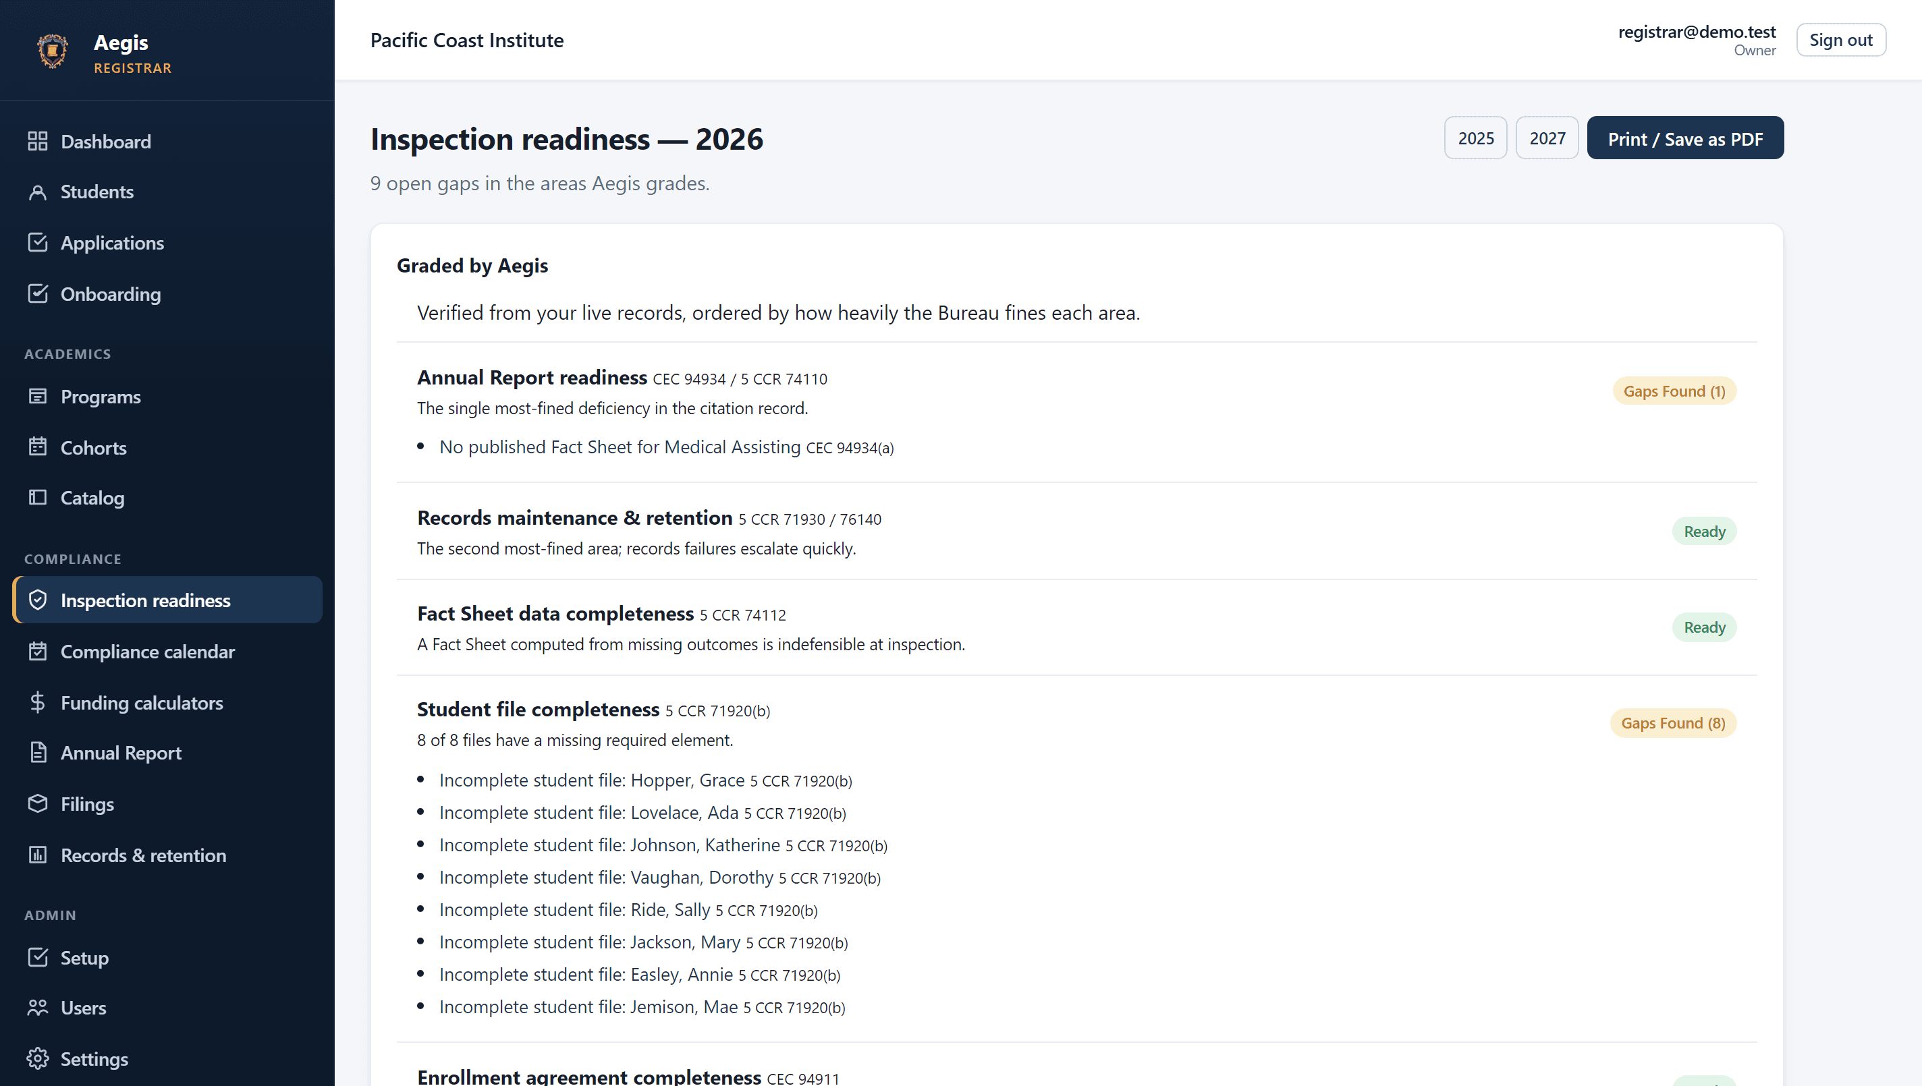The width and height of the screenshot is (1922, 1086).
Task: Click Fact Sheet data completeness heading
Action: (x=555, y=613)
